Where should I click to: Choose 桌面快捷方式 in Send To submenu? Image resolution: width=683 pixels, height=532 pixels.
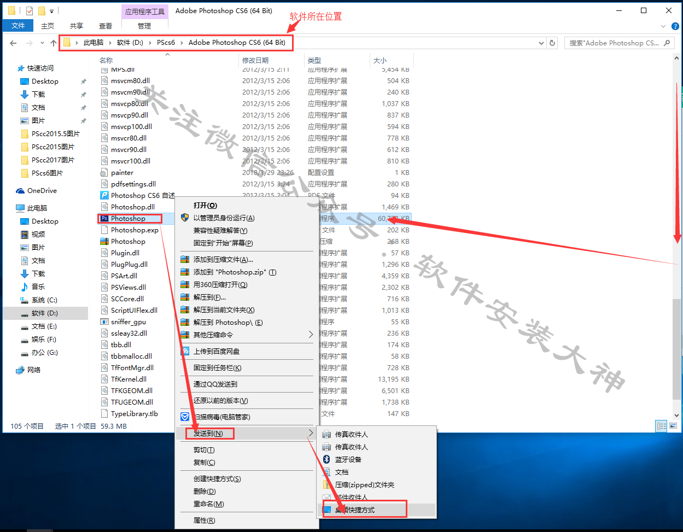tap(377, 510)
